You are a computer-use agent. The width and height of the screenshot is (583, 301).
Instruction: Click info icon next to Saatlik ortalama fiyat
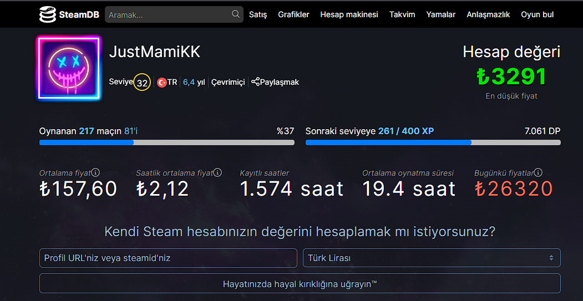[218, 172]
